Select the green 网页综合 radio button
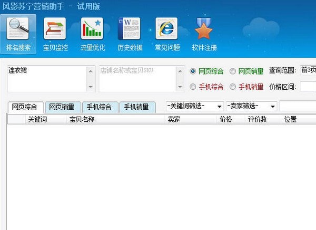 [193, 71]
